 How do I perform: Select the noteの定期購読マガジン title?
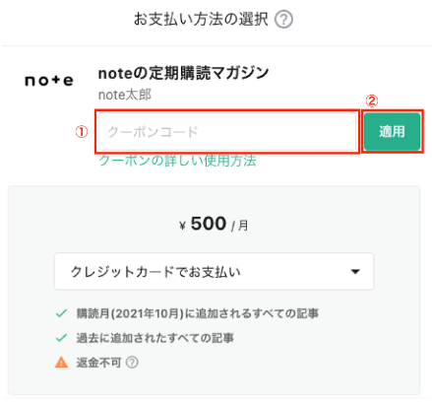(183, 73)
